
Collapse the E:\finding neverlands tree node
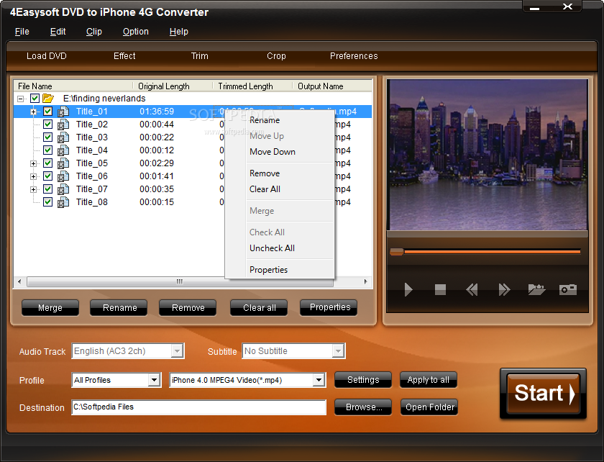[x=20, y=99]
